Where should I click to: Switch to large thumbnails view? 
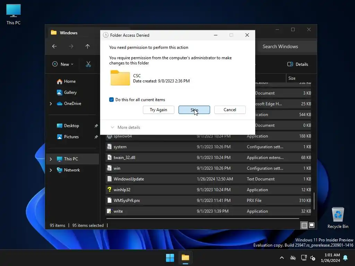[312, 225]
